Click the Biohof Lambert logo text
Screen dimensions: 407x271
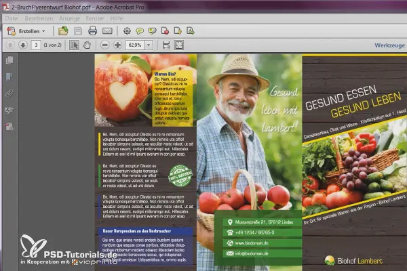(360, 261)
